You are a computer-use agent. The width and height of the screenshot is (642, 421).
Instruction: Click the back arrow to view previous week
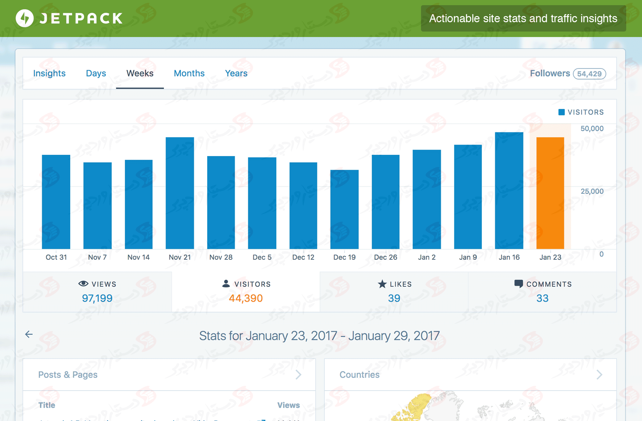[x=29, y=335]
